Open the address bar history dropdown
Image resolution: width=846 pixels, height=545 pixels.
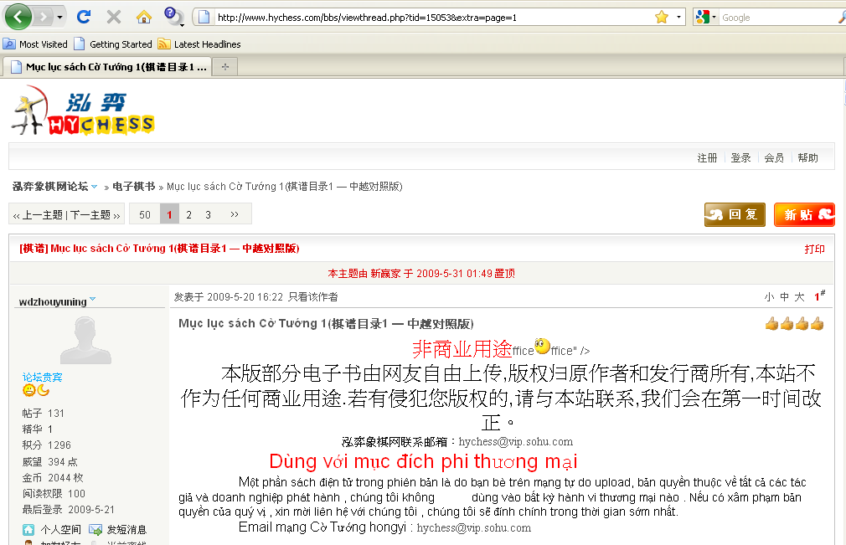tap(678, 18)
